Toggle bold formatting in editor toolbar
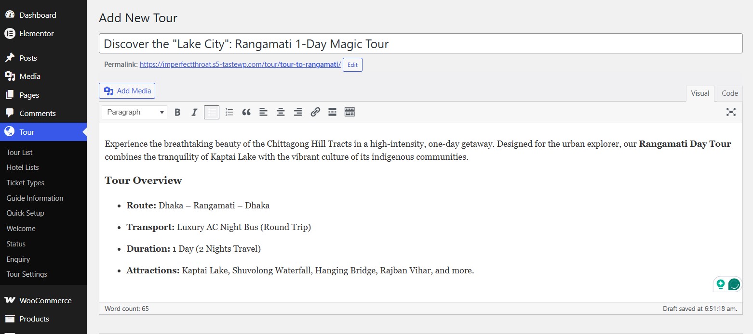Screen dimensions: 753x334 (177, 112)
